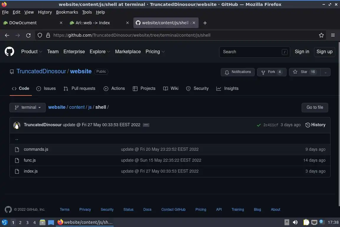Click the content breadcrumb link
340x227 pixels.
[77, 107]
